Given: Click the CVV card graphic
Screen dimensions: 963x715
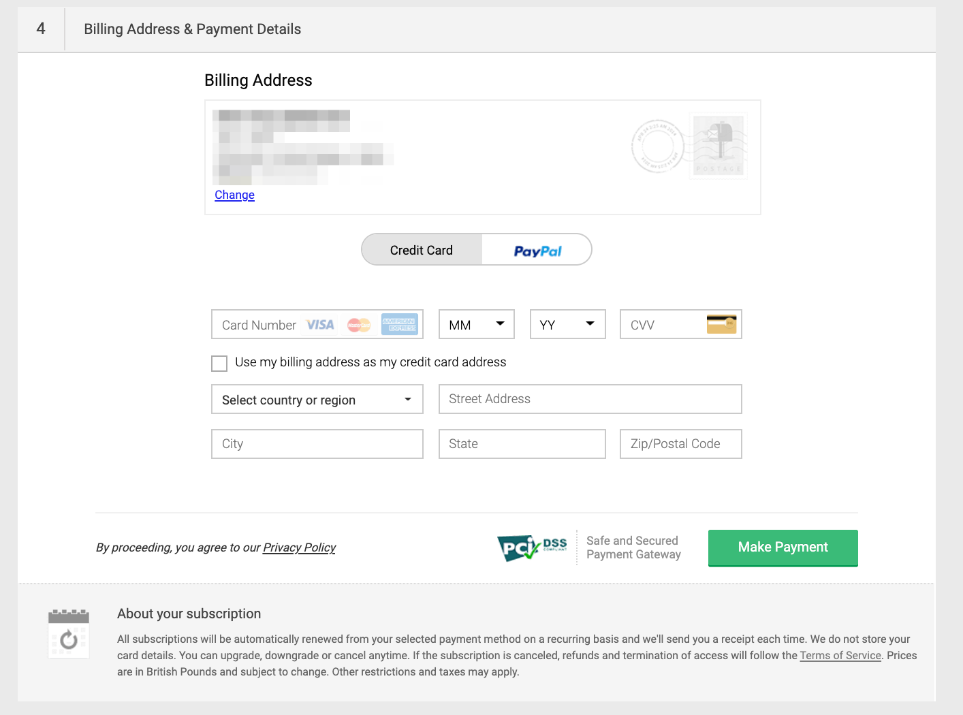Looking at the screenshot, I should coord(721,323).
